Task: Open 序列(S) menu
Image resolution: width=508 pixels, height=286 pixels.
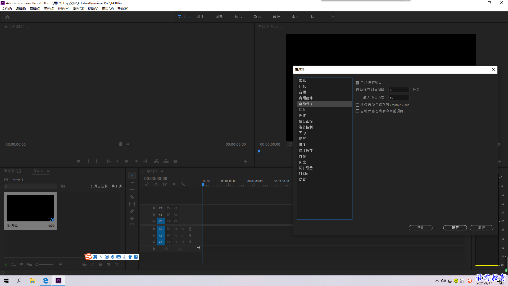Action: [49, 9]
